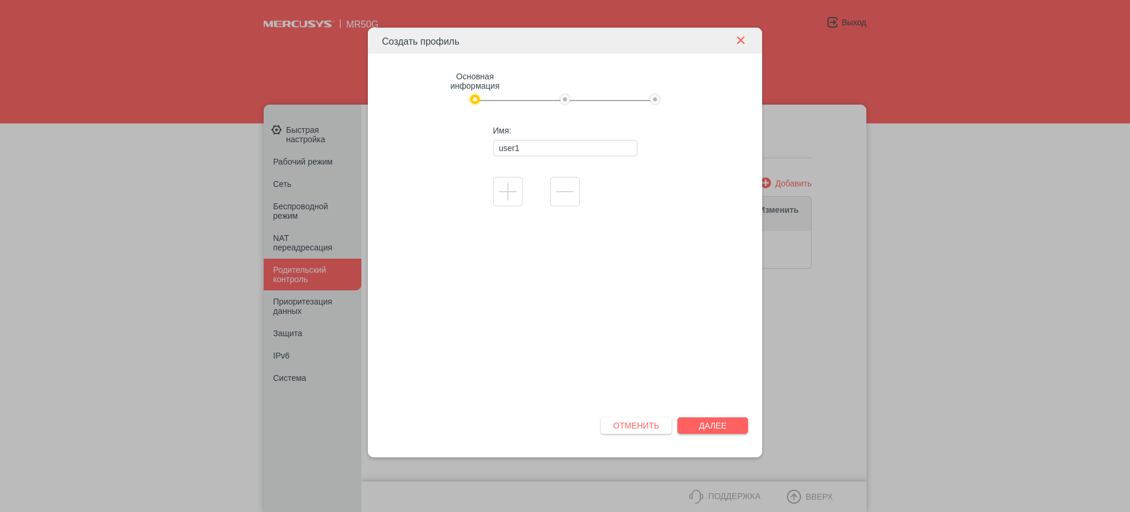Click the Быстрая настройка gear icon
The image size is (1130, 512).
click(x=277, y=130)
